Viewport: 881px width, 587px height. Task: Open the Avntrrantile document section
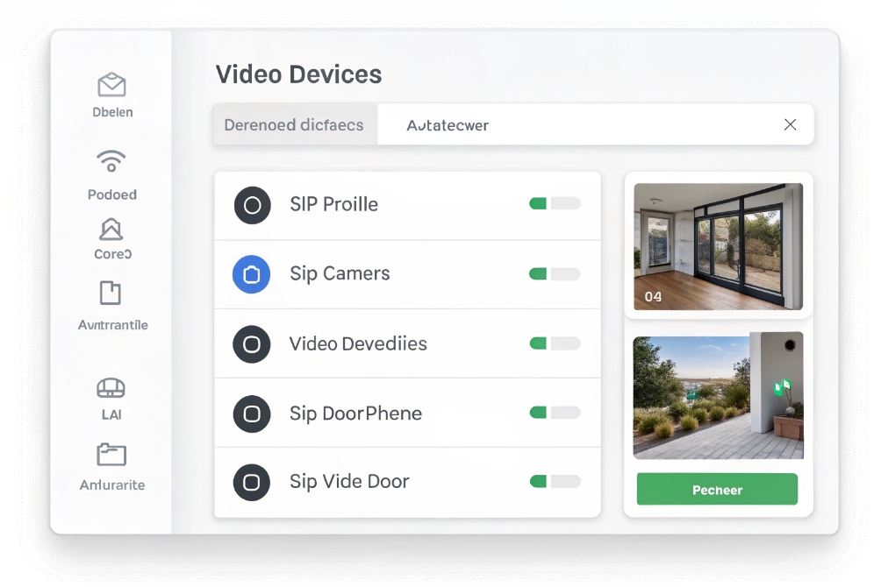[x=110, y=293]
